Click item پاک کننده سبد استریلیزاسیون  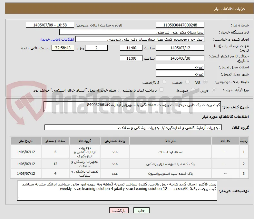[x=171, y=174]
